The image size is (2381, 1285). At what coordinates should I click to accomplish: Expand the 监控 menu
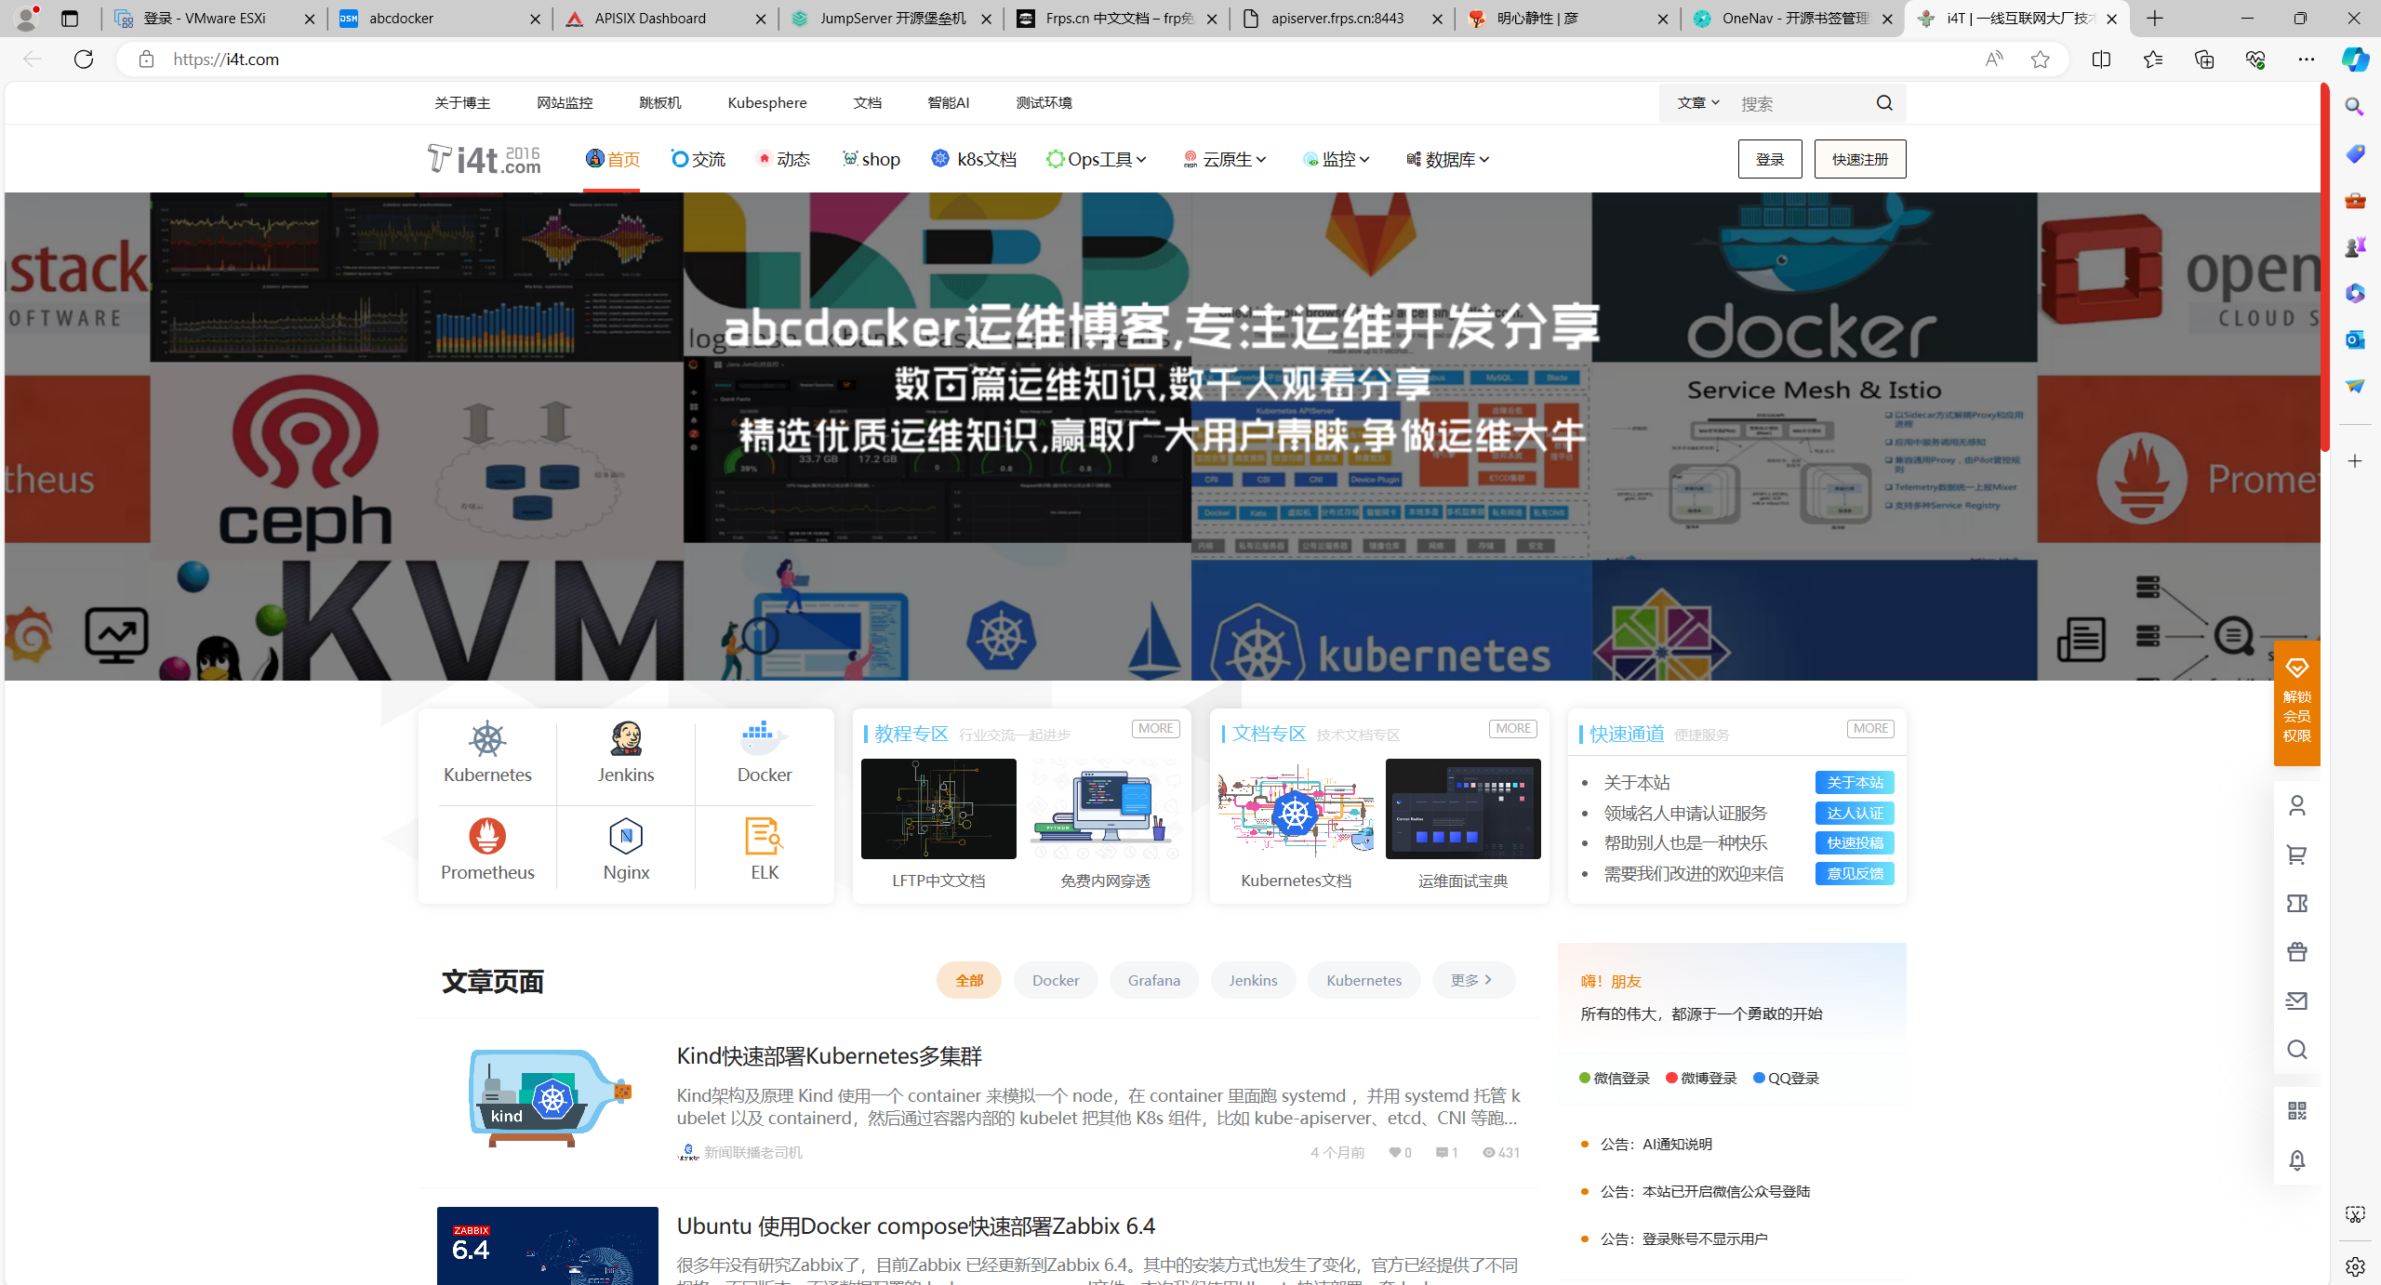click(x=1337, y=160)
